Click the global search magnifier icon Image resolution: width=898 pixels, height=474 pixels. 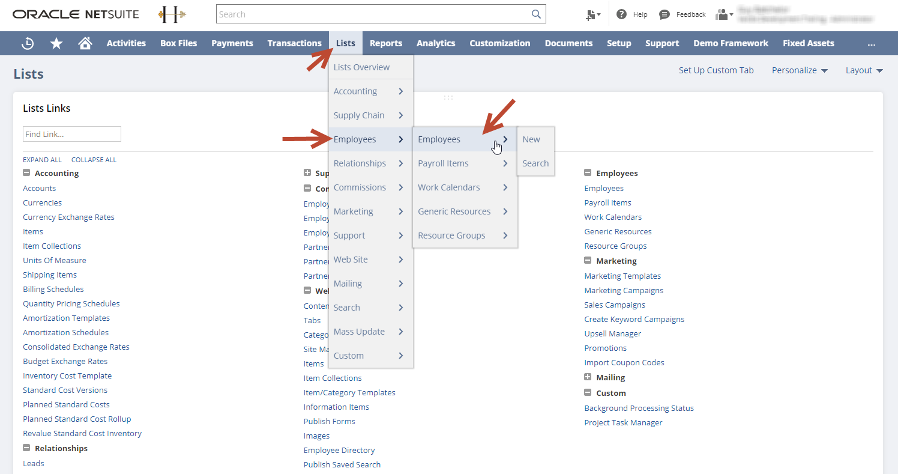[536, 14]
